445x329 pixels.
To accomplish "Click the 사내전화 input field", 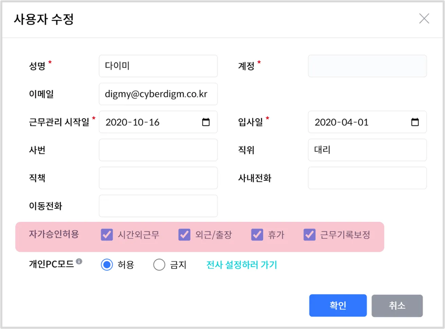I will click(x=367, y=178).
